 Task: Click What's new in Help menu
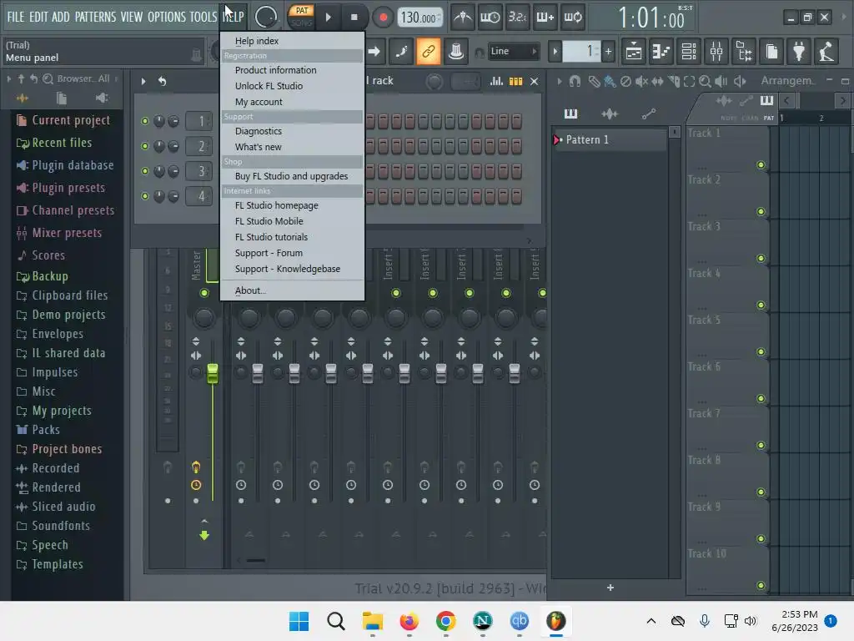pos(292,147)
